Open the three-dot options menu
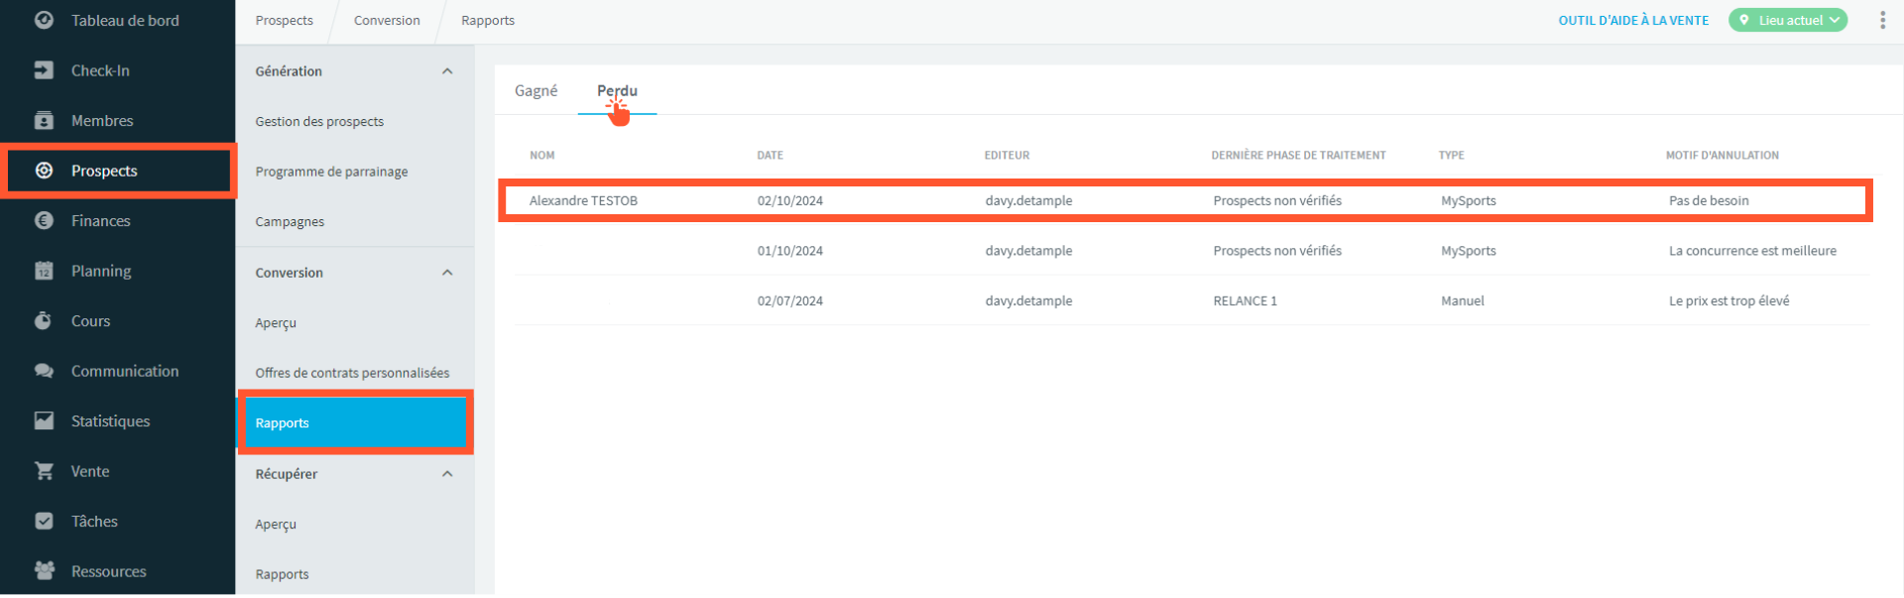 point(1882,20)
